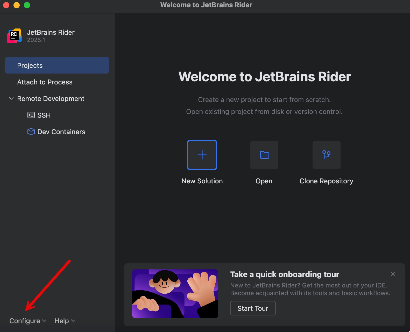Open Dev Containers from the sidebar
The width and height of the screenshot is (410, 332).
61,132
